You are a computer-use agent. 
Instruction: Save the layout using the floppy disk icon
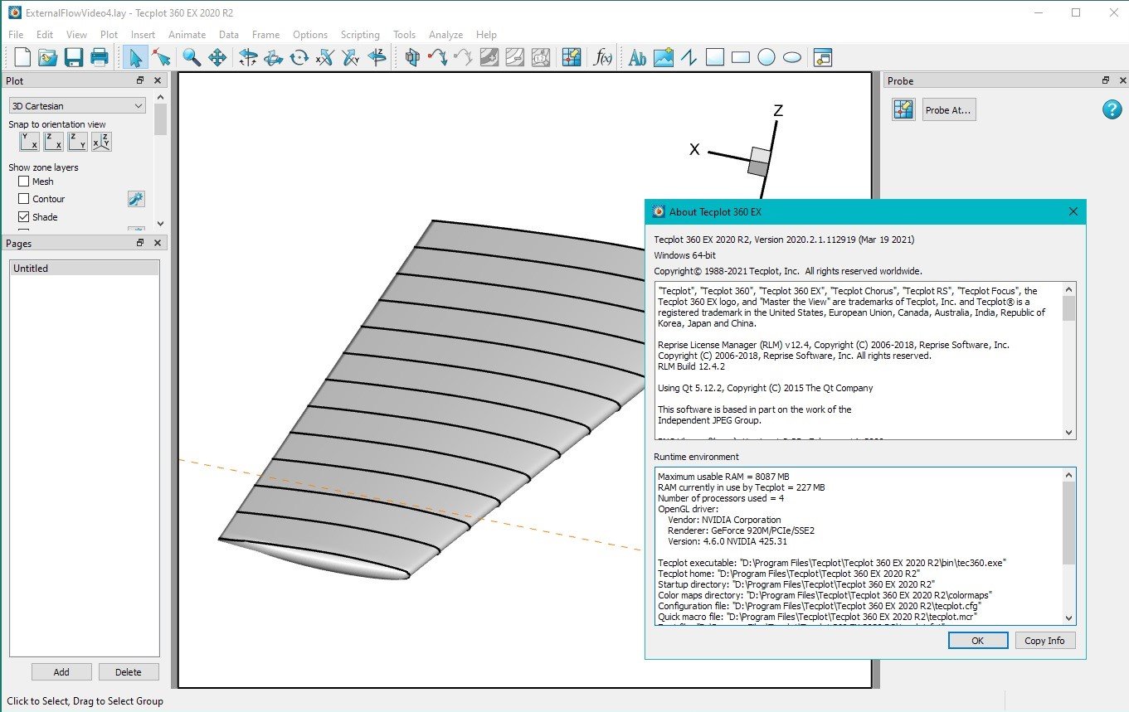[74, 57]
